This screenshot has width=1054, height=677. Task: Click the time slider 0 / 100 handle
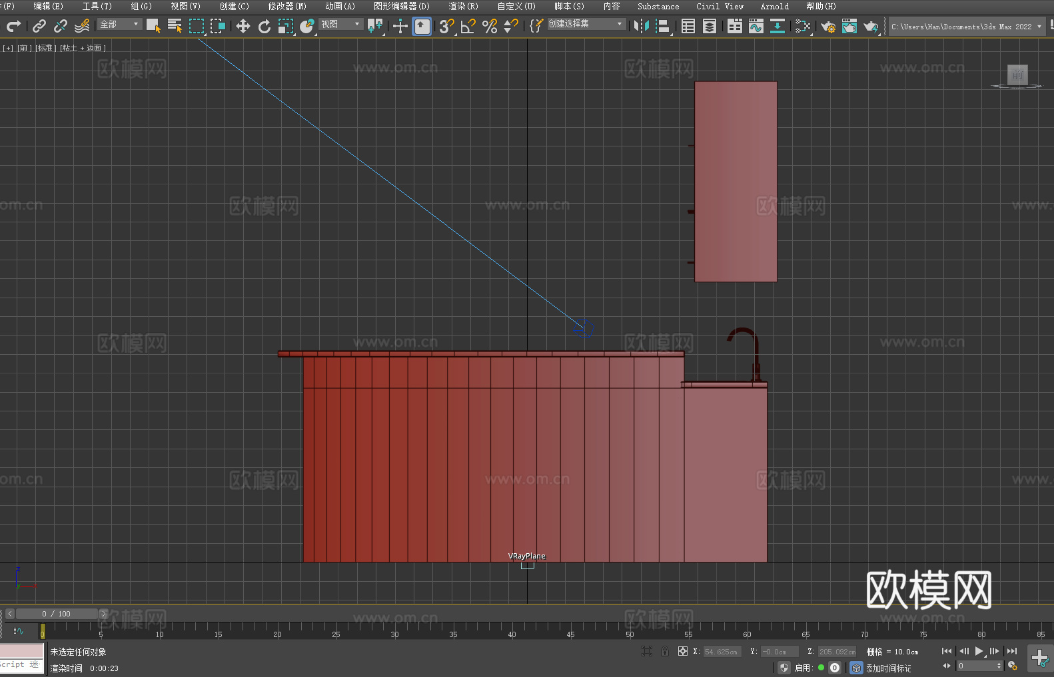coord(57,614)
